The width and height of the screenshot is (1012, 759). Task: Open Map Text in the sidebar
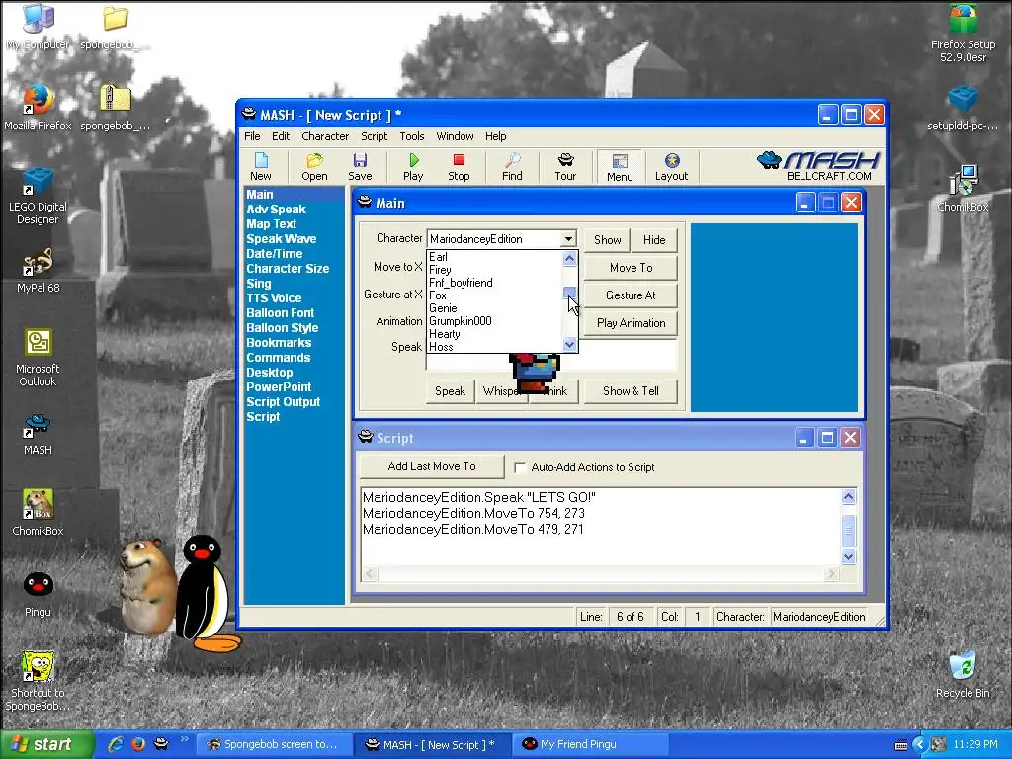pyautogui.click(x=271, y=224)
